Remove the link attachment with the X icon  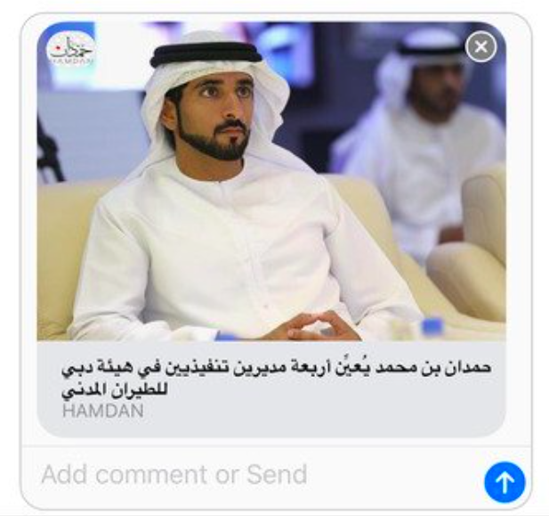pyautogui.click(x=481, y=46)
